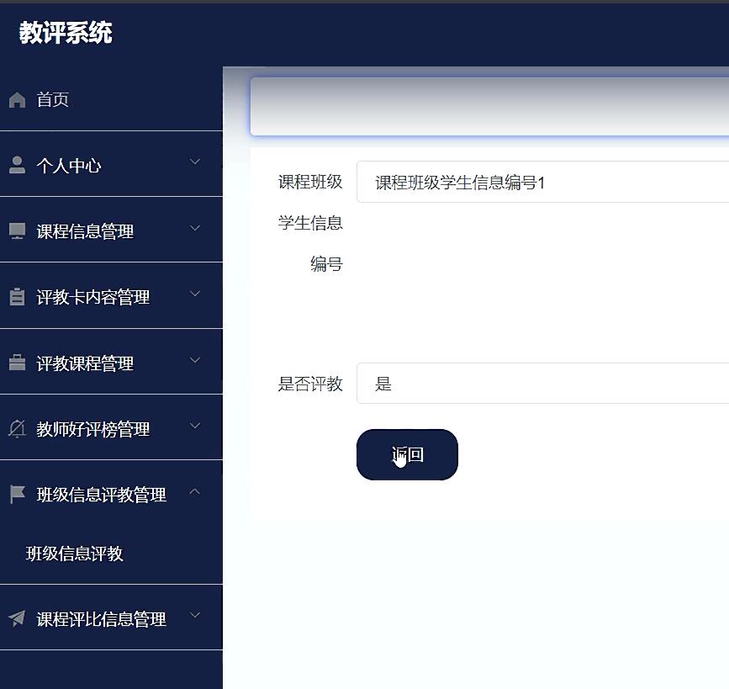
Task: Click the monitor icon beside 课程信息管理
Action: (x=17, y=229)
